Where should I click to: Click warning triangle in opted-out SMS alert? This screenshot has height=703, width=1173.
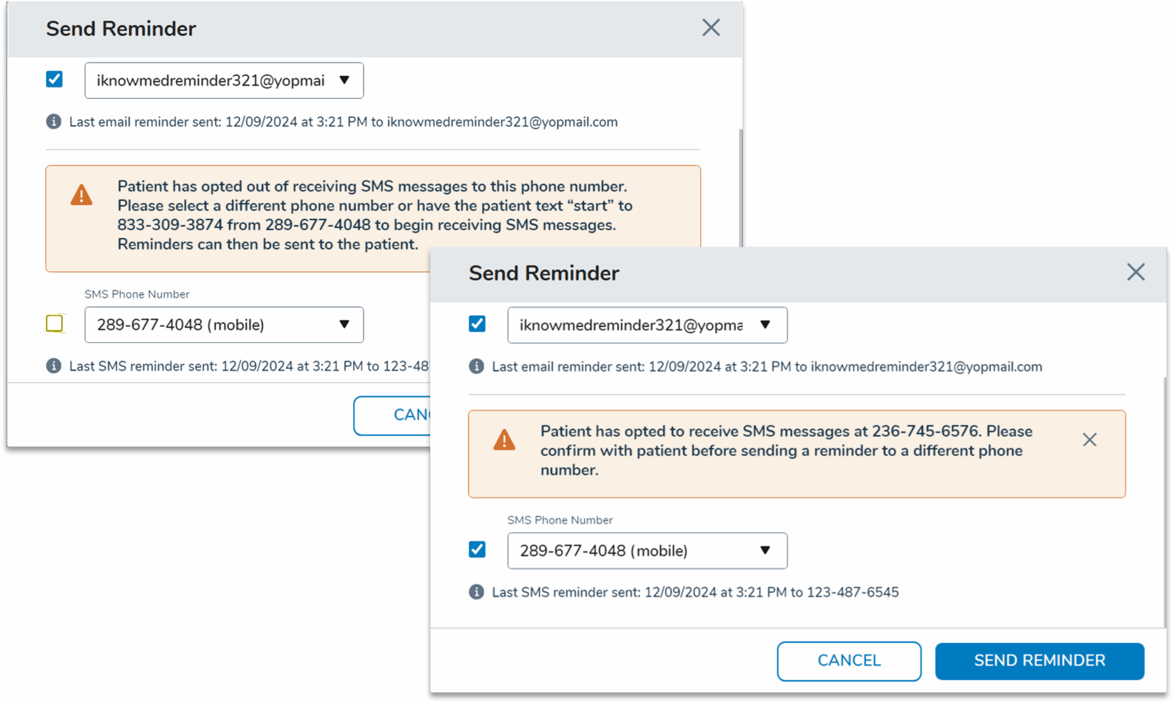coord(82,195)
